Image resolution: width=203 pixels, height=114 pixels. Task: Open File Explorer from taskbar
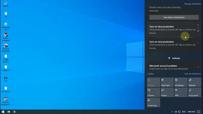click(x=9, y=112)
